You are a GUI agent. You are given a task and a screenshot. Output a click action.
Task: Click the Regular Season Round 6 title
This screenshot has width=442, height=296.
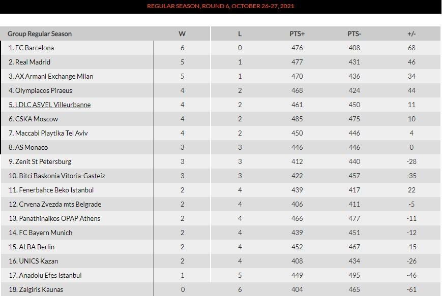tap(221, 6)
